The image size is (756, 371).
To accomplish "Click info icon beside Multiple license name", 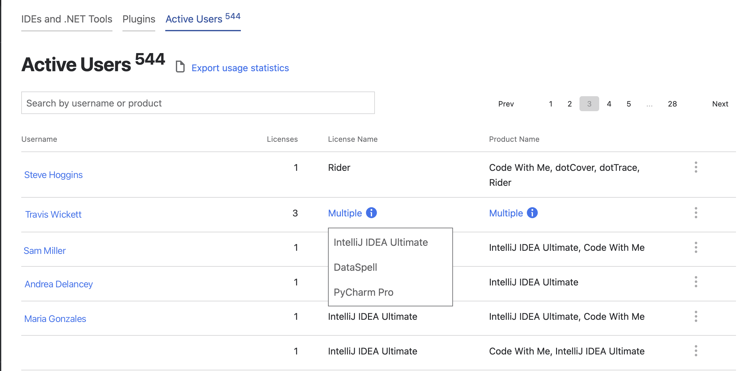I will tap(371, 213).
